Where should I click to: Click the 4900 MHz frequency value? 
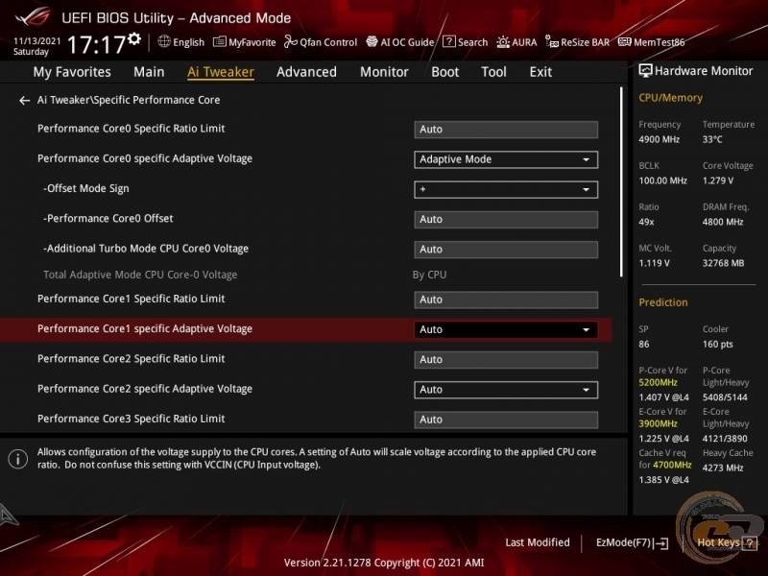coord(660,139)
